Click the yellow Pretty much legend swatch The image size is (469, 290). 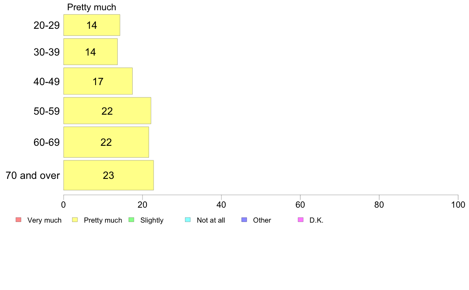75,220
